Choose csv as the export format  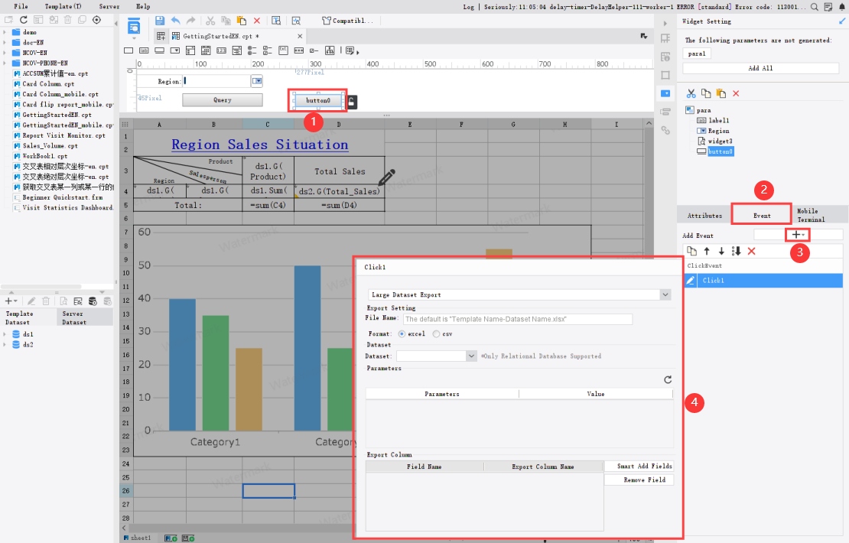[436, 333]
